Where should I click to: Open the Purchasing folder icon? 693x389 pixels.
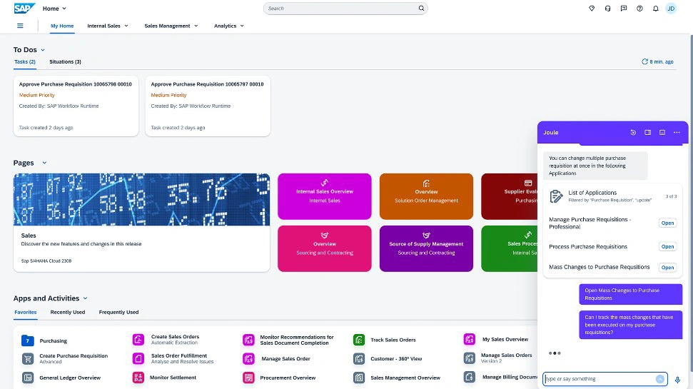click(x=27, y=340)
